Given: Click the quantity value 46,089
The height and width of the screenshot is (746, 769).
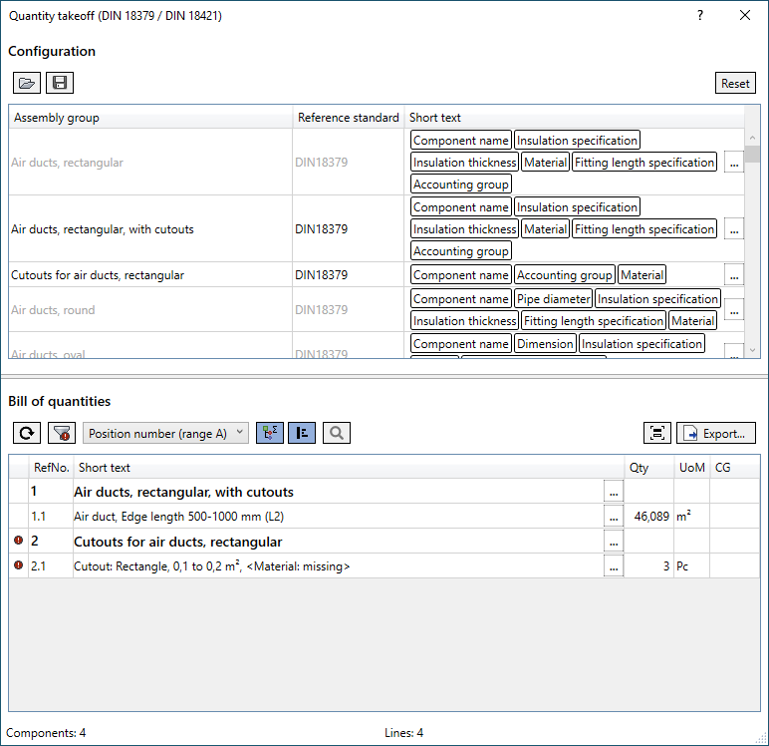Looking at the screenshot, I should [651, 517].
